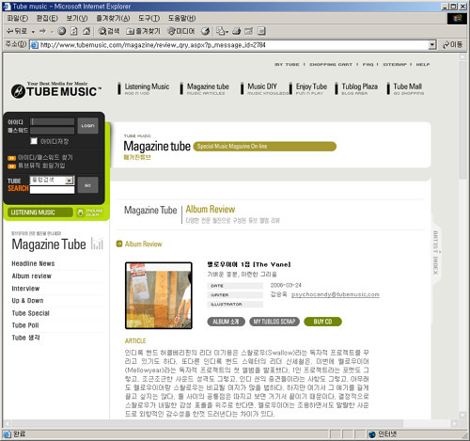470x441 pixels.
Task: Open Tube Poll in sidebar
Action: pyautogui.click(x=25, y=325)
